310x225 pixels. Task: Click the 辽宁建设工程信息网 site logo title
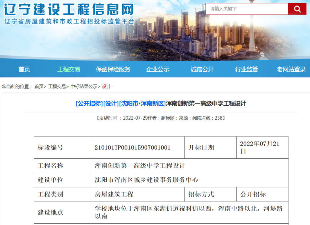click(69, 9)
